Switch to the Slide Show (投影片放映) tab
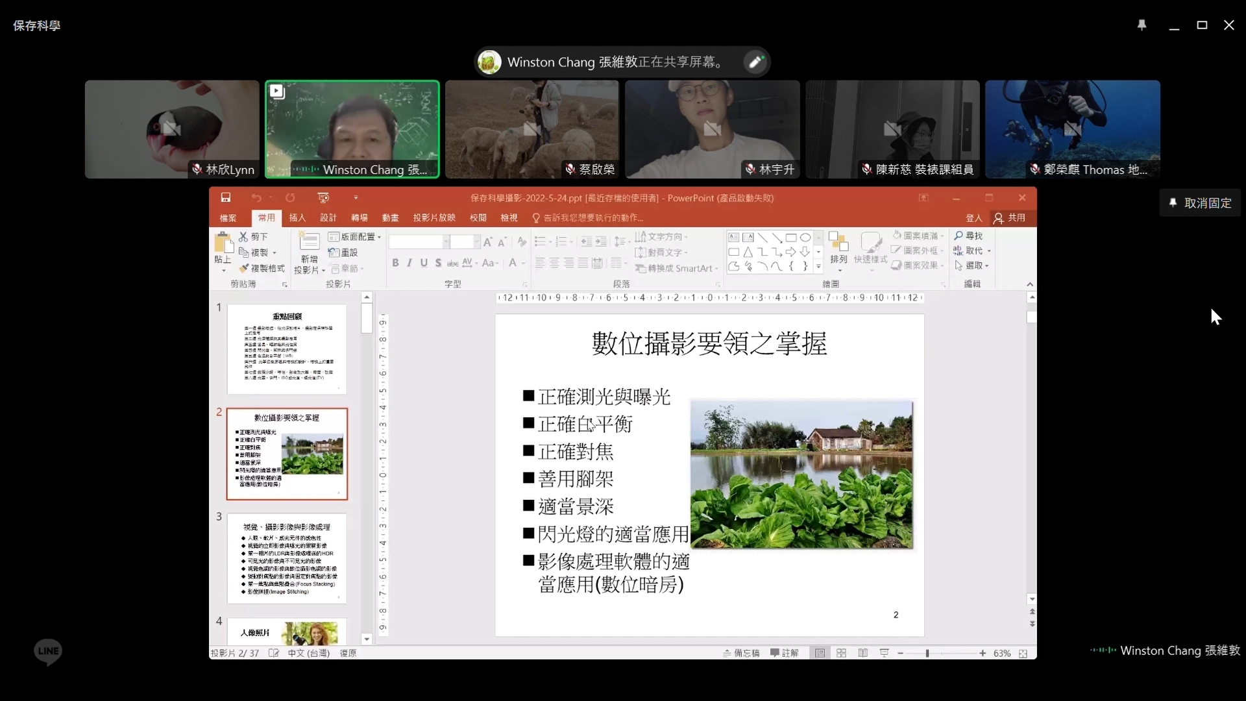1246x701 pixels. [x=434, y=217]
